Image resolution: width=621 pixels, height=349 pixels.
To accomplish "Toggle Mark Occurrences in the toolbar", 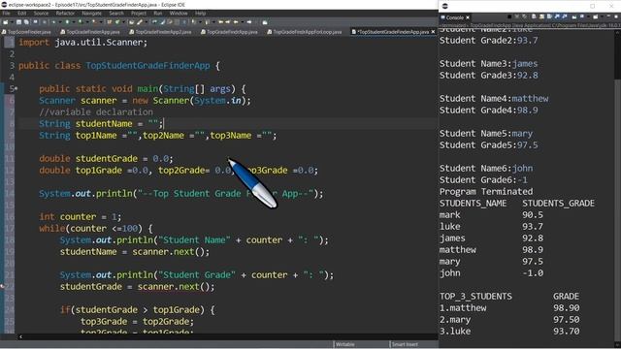I will pyautogui.click(x=162, y=22).
